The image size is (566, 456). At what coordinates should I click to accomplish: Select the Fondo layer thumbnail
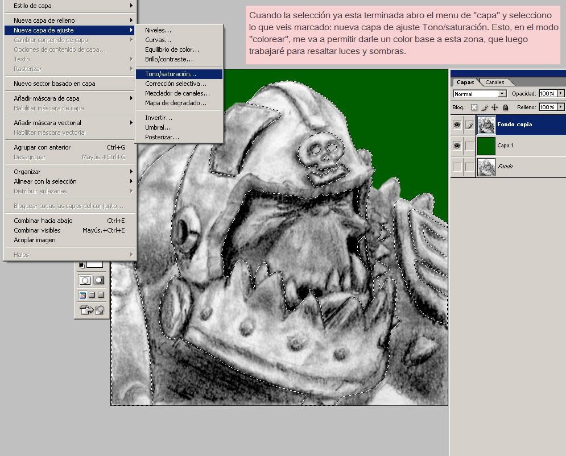[486, 167]
